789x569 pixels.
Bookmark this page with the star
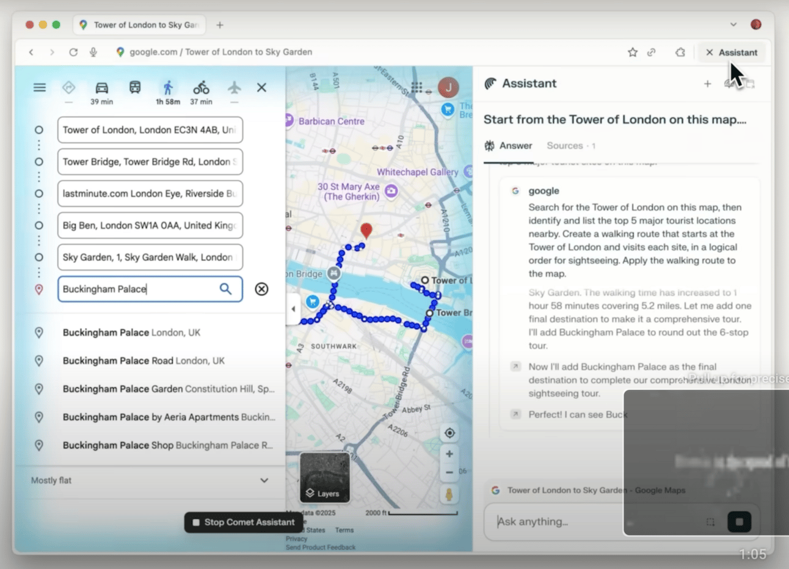(x=633, y=53)
